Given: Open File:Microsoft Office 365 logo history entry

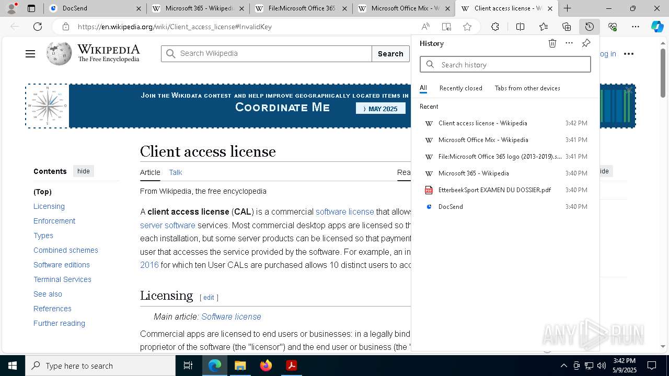Looking at the screenshot, I should coord(505,157).
